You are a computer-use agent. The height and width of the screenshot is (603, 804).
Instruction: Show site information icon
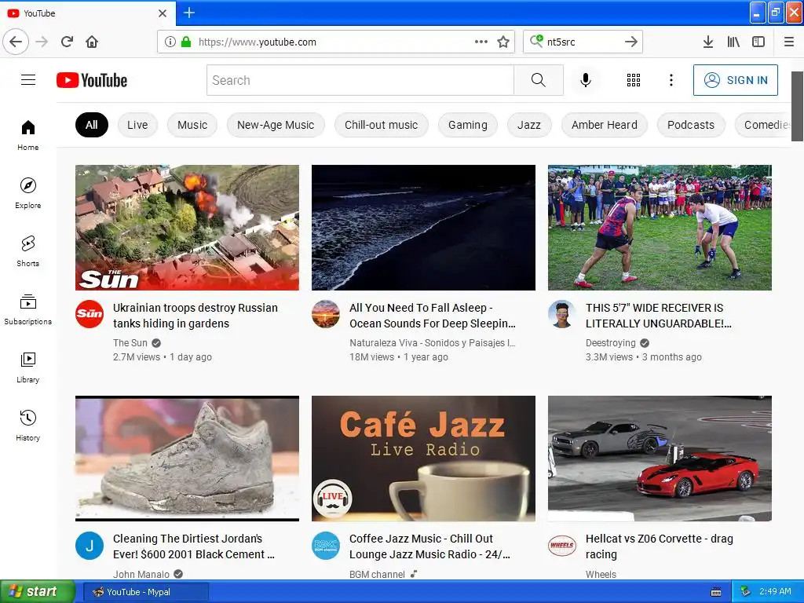[170, 42]
